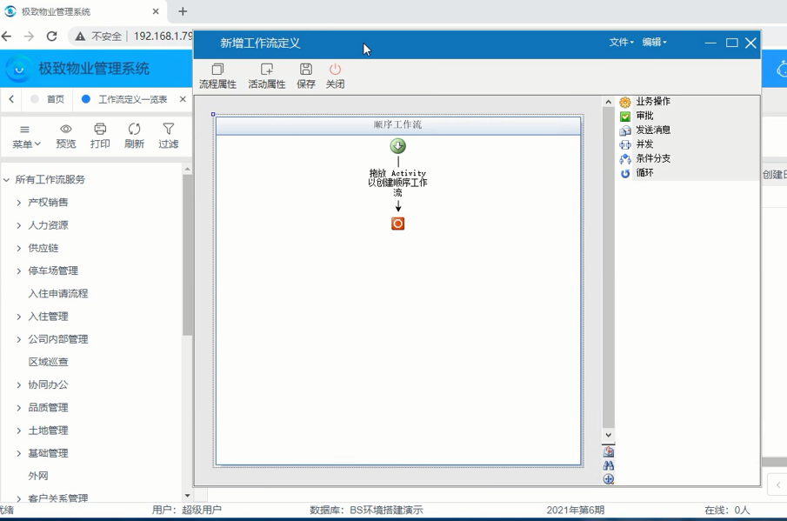Click the 保存 save icon
The height and width of the screenshot is (521, 787).
(305, 70)
